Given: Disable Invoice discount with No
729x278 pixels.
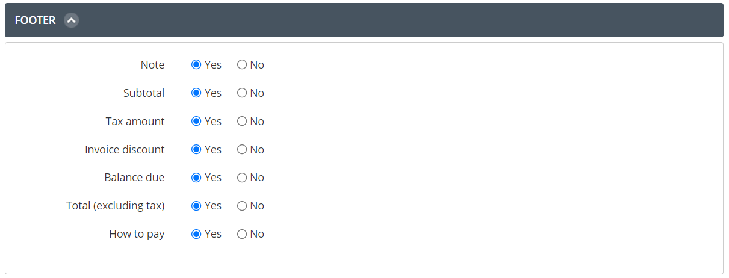Looking at the screenshot, I should 242,150.
